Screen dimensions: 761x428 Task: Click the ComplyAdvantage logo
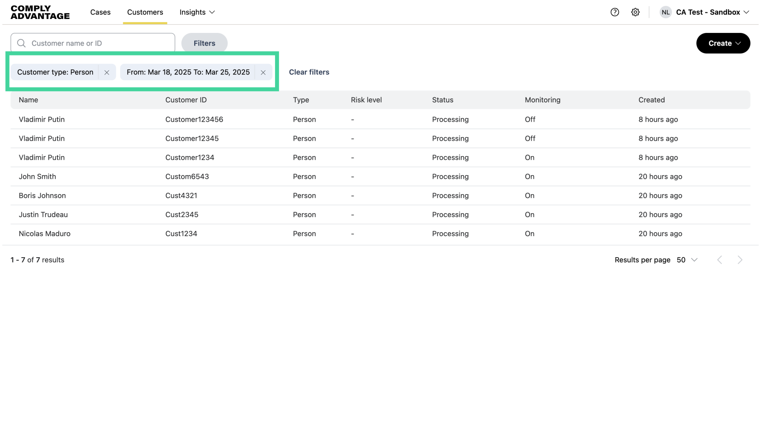40,12
